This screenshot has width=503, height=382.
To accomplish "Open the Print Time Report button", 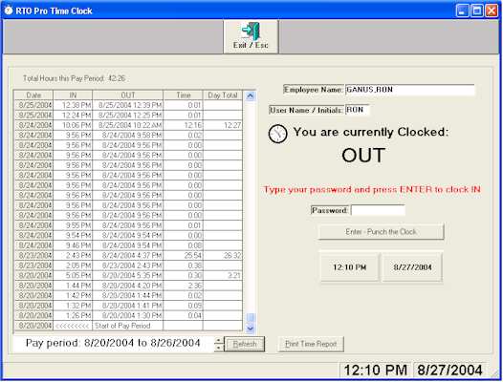I will coord(311,344).
